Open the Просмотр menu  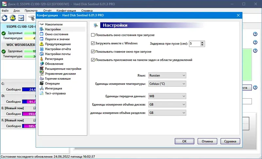pyautogui.click(x=31, y=10)
